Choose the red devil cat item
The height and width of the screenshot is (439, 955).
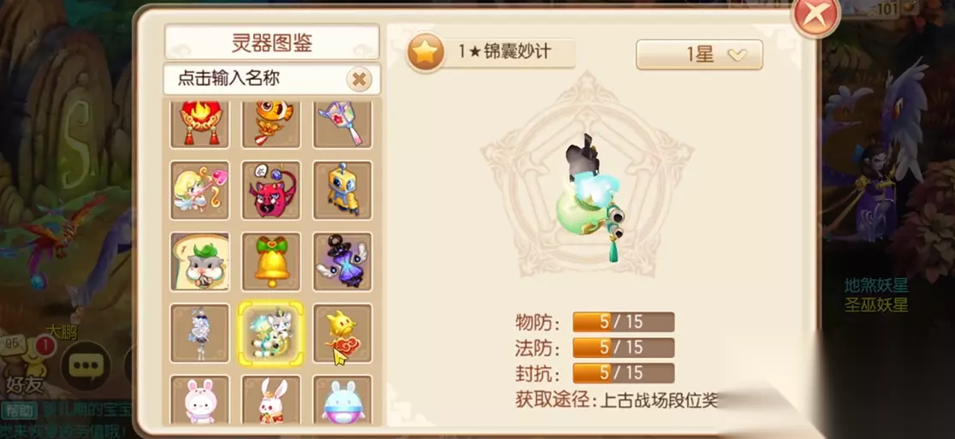[x=271, y=191]
